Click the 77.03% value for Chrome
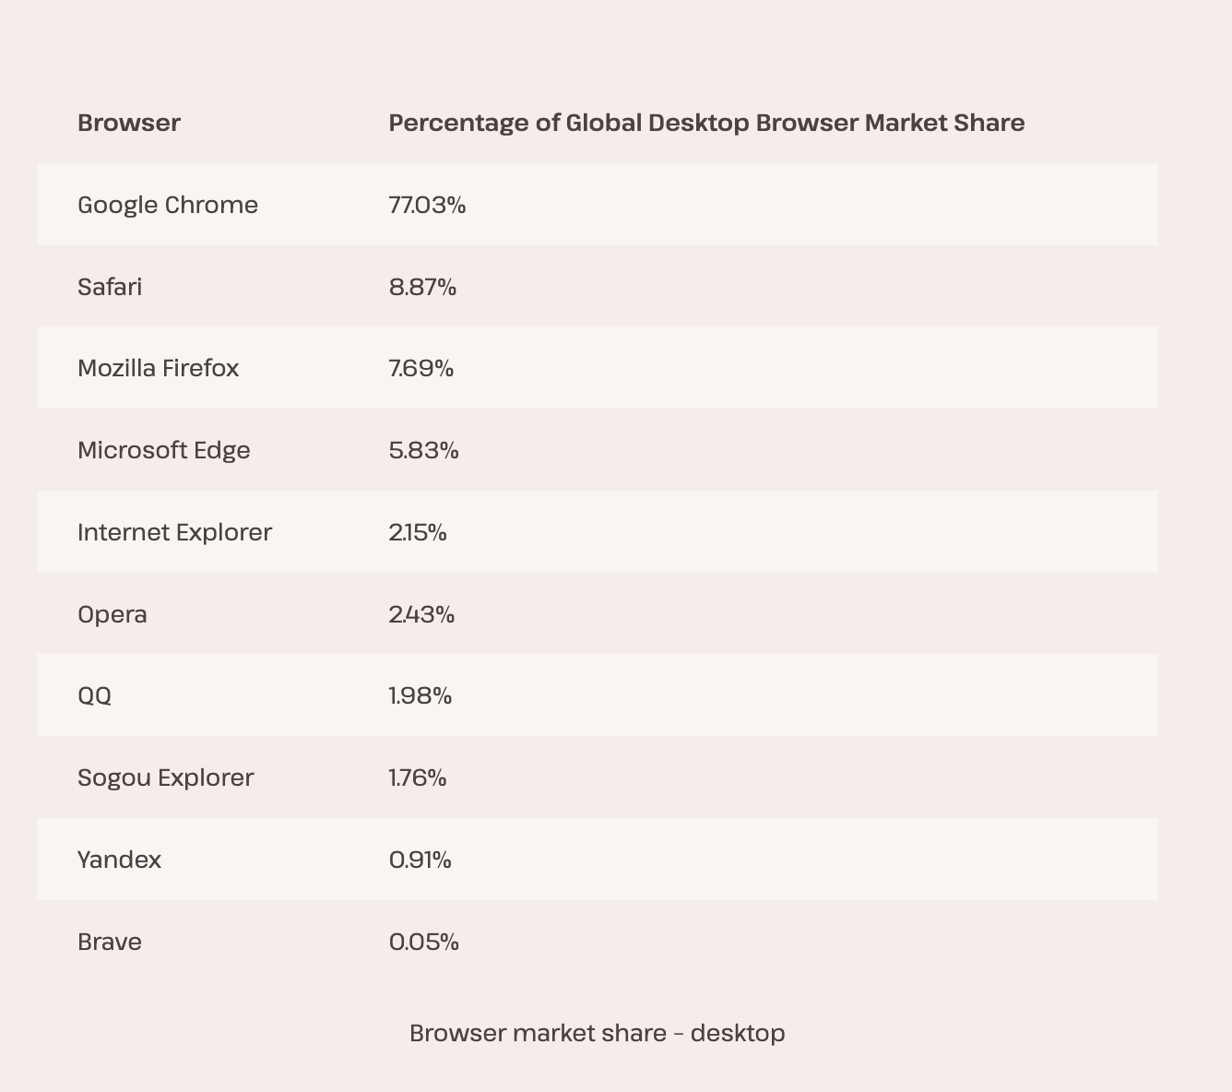Image resolution: width=1232 pixels, height=1092 pixels. [428, 205]
